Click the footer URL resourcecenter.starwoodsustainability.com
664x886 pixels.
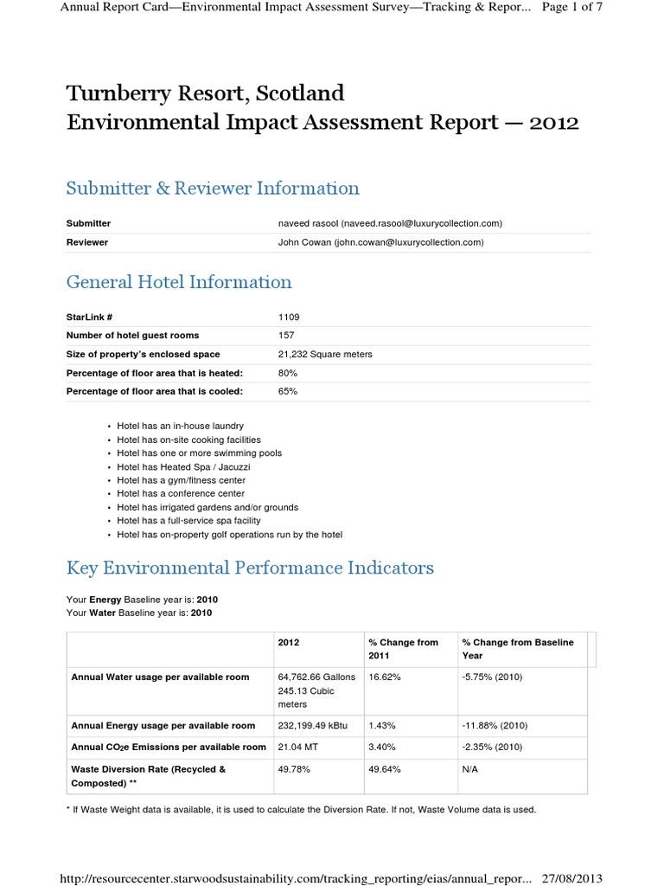[x=296, y=878]
